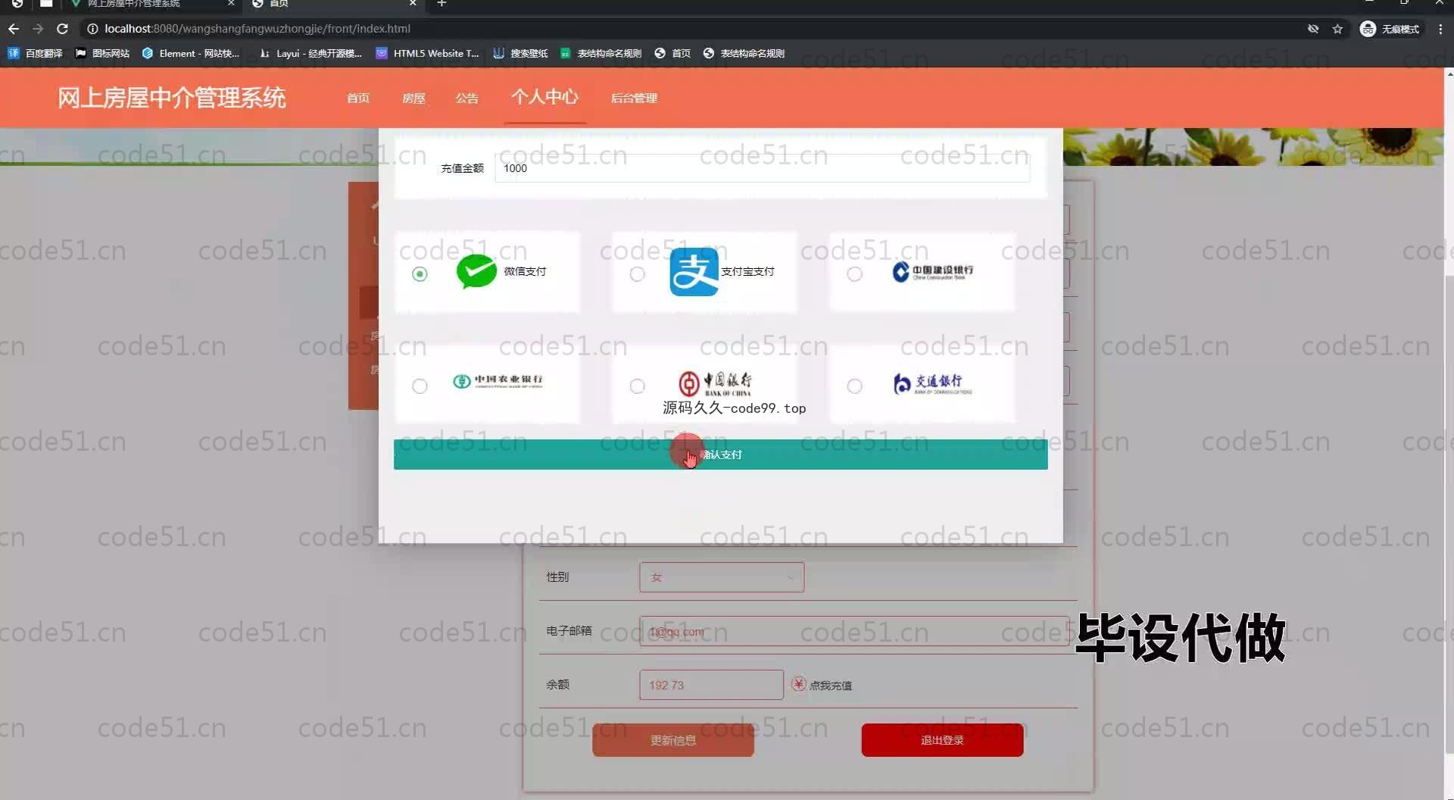Open the Layui bookmark

click(x=310, y=53)
